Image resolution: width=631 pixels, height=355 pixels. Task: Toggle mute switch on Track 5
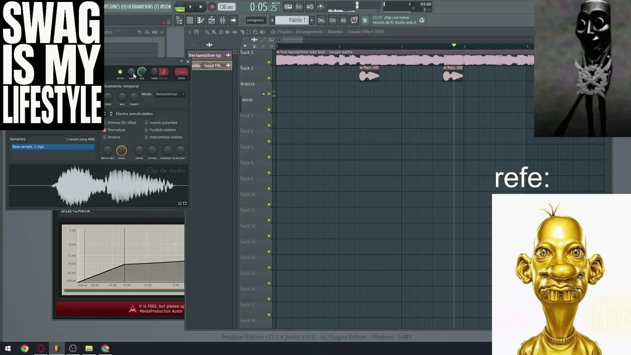tap(269, 125)
